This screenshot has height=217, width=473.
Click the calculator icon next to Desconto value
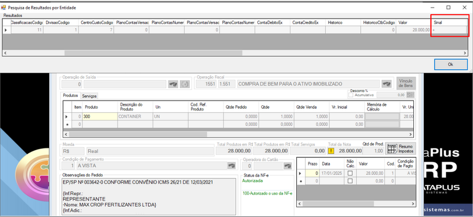point(410,95)
